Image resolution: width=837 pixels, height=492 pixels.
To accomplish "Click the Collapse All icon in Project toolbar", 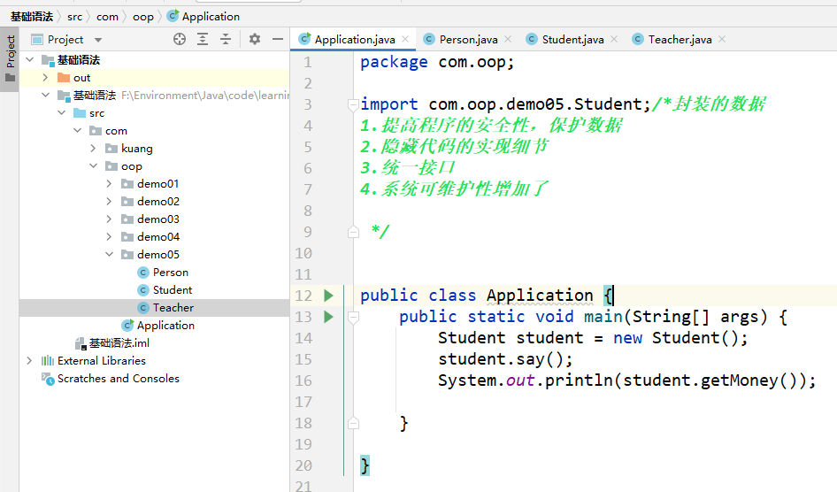I will [x=226, y=39].
